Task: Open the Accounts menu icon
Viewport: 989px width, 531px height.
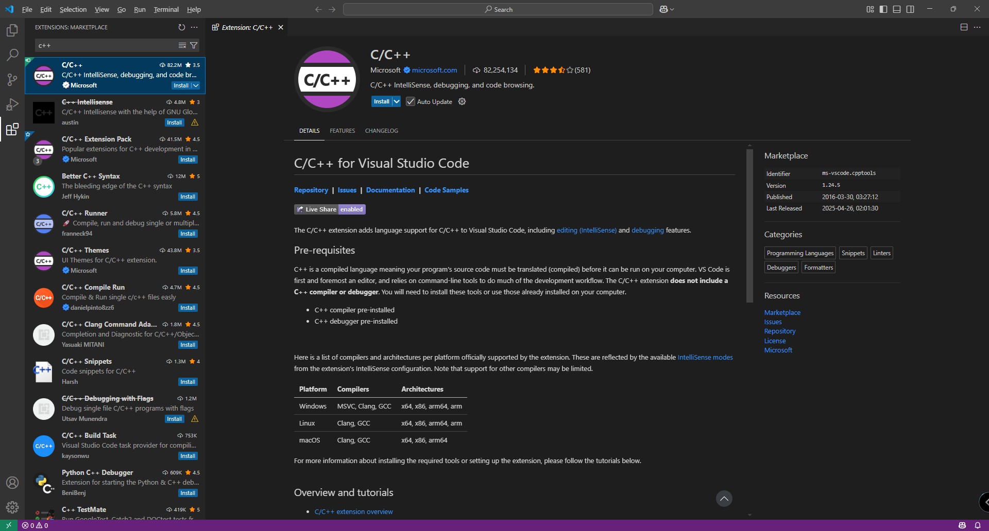Action: coord(12,483)
